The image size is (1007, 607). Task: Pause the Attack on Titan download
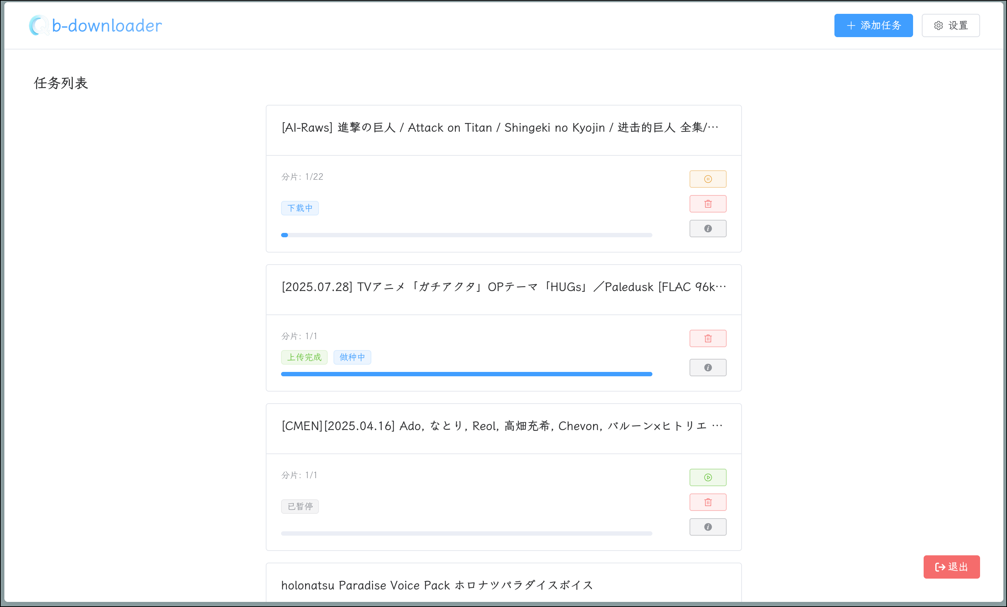click(707, 179)
